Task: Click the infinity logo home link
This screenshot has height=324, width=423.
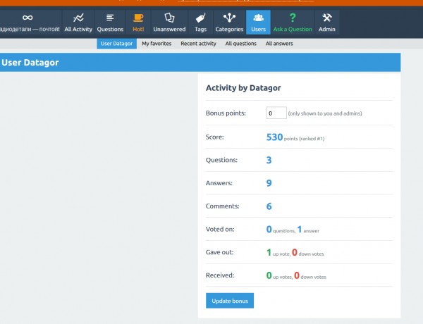Action: point(27,18)
